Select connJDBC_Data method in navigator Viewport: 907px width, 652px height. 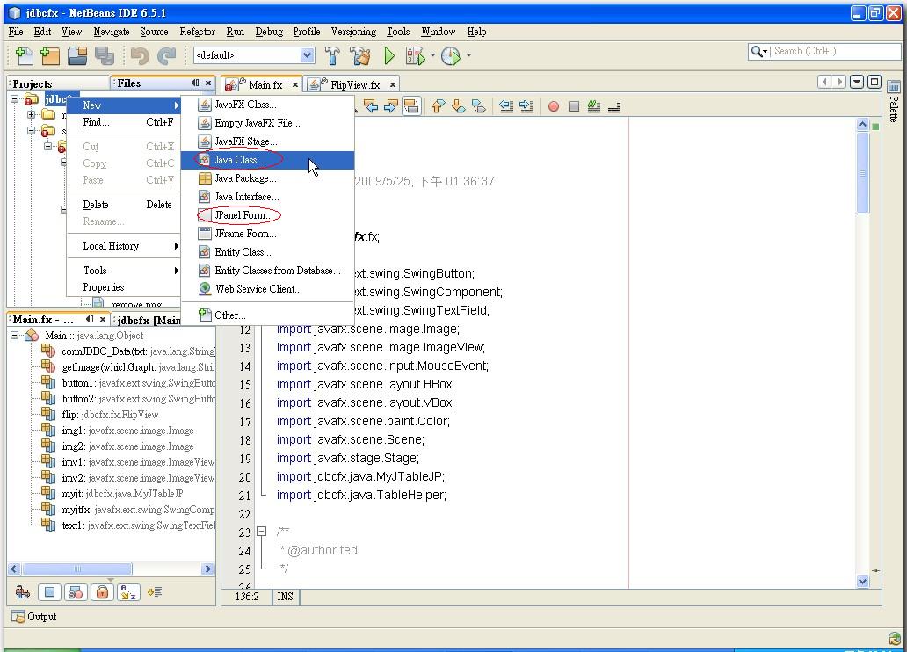click(127, 351)
